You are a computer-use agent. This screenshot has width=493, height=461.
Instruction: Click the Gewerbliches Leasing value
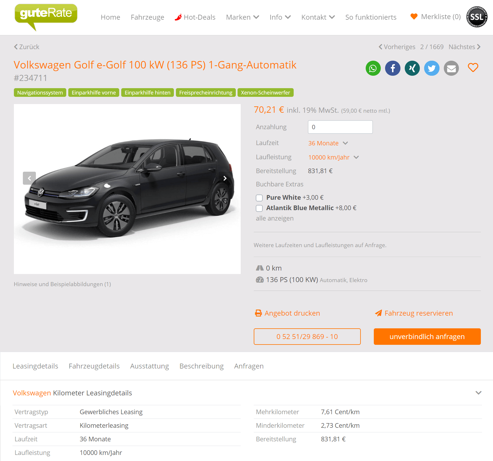tap(111, 412)
